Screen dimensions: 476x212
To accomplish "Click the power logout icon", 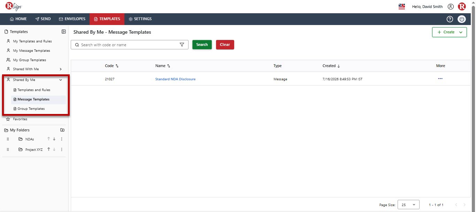I will [462, 19].
